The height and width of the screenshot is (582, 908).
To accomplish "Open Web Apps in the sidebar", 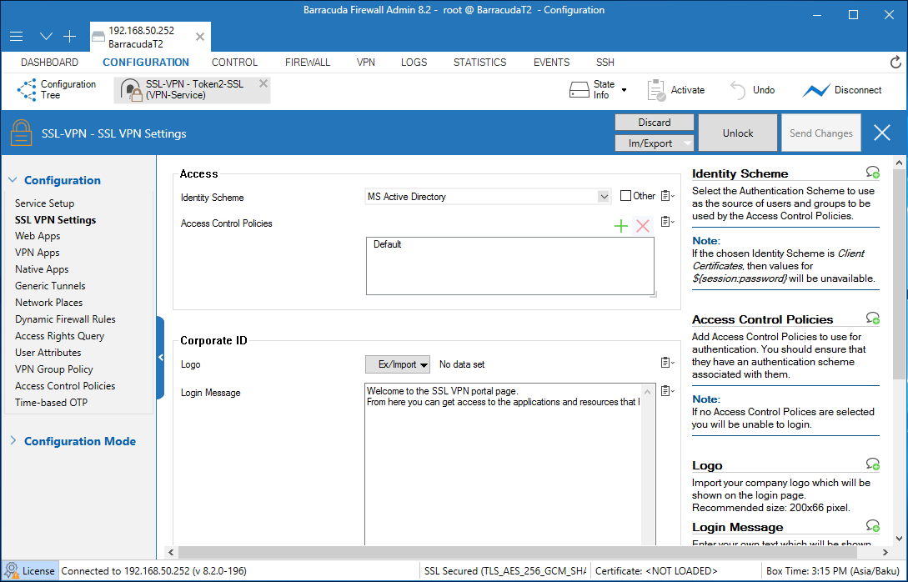I will coord(38,236).
